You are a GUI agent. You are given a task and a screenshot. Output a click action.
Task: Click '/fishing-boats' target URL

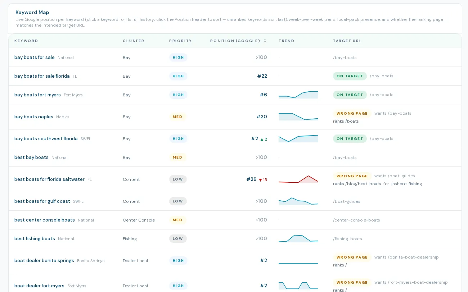click(347, 239)
